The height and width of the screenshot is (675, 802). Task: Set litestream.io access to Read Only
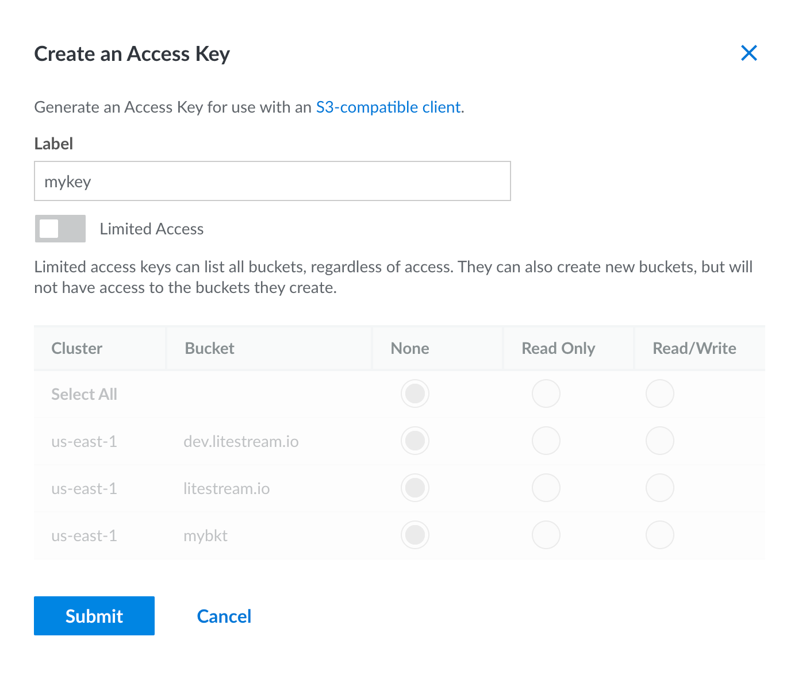(x=546, y=488)
